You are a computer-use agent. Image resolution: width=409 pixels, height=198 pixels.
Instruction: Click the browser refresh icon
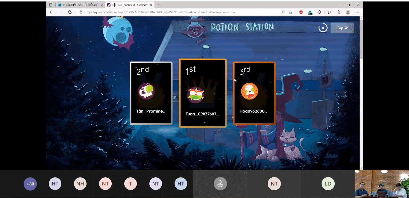tap(70, 12)
